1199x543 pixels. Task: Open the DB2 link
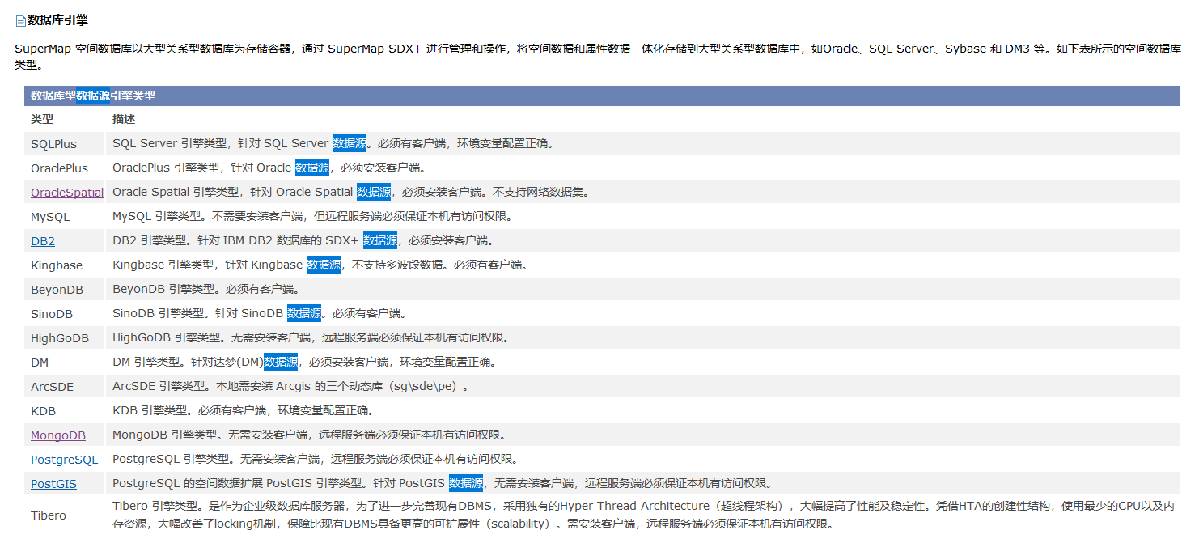point(43,241)
